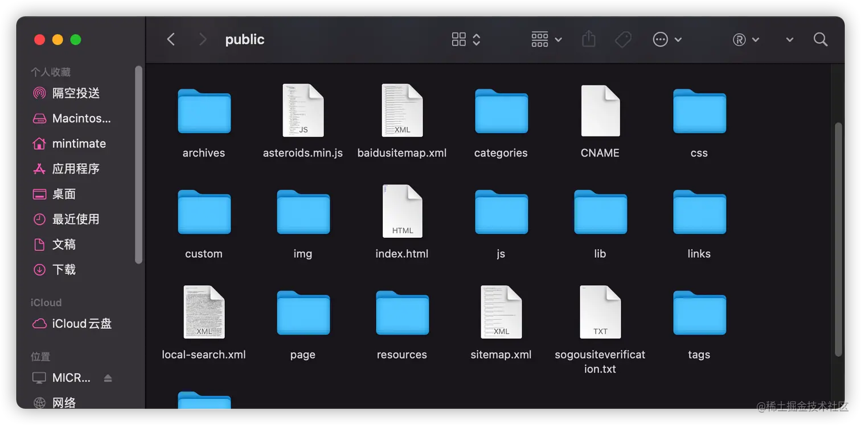Select the tags folder icon
Image resolution: width=861 pixels, height=425 pixels.
click(x=699, y=312)
